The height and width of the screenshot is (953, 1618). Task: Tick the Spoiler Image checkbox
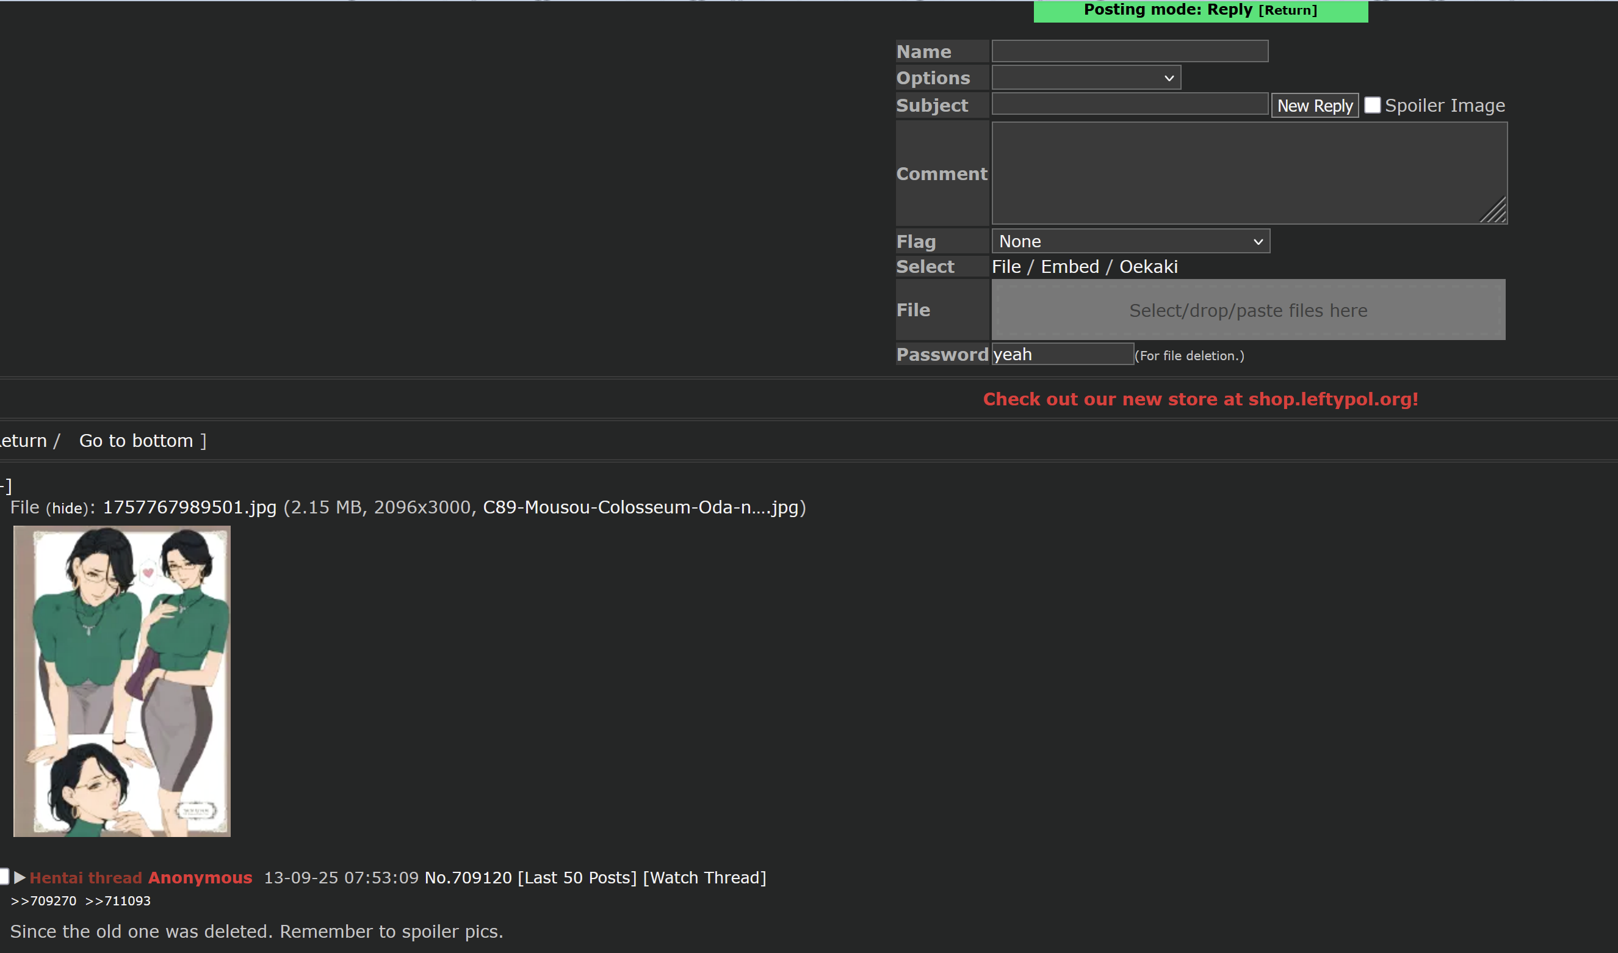1372,106
